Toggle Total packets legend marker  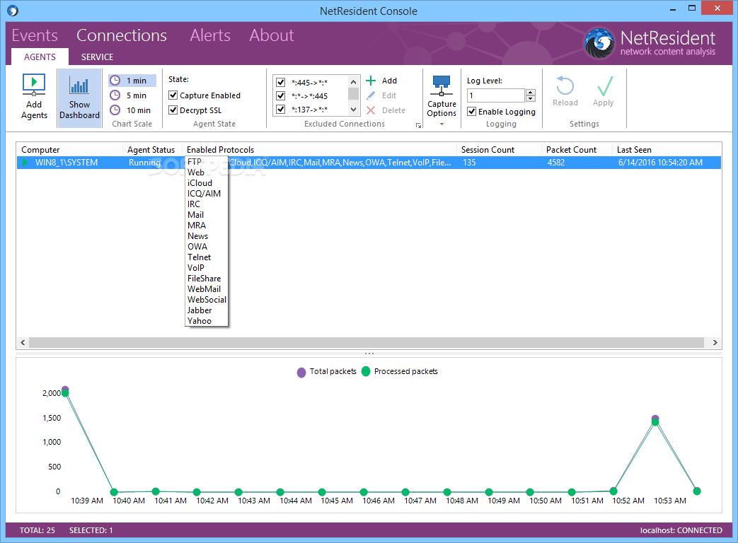(301, 373)
